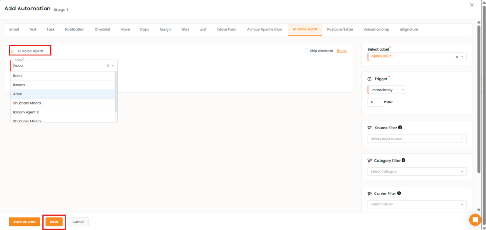486x230 pixels.
Task: Click Source Filter info icon
Action: (400, 128)
